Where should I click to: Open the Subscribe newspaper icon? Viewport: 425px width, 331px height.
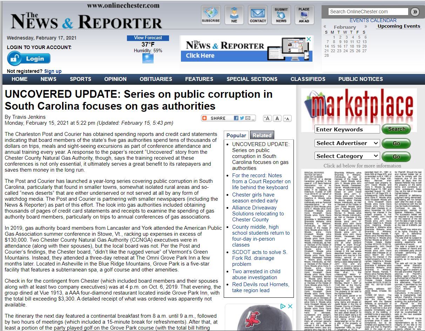211,15
